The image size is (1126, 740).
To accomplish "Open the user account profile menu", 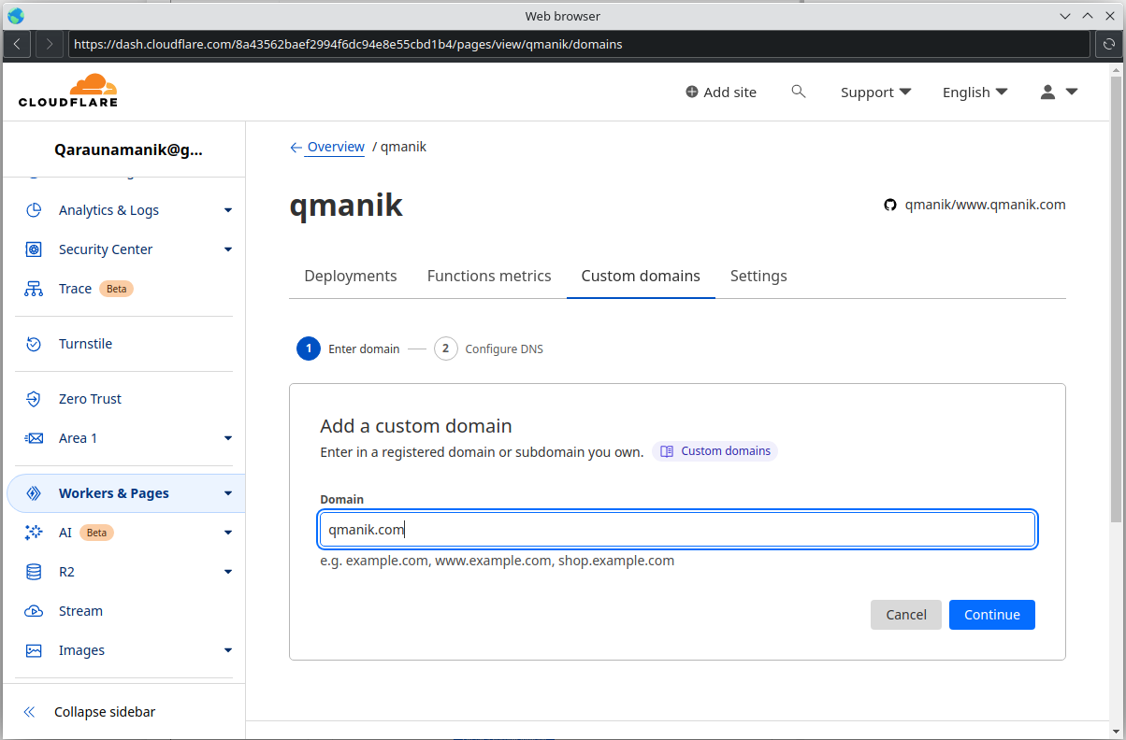I will 1059,92.
